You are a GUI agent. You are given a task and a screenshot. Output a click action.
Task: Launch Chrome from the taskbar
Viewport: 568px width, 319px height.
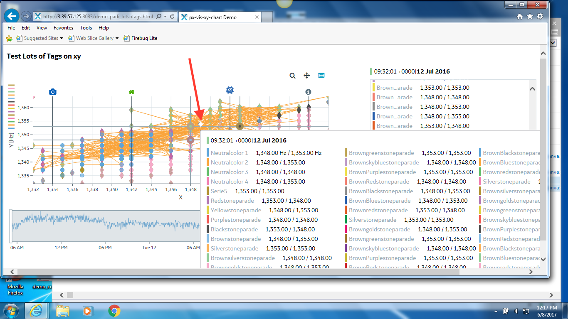click(x=114, y=311)
